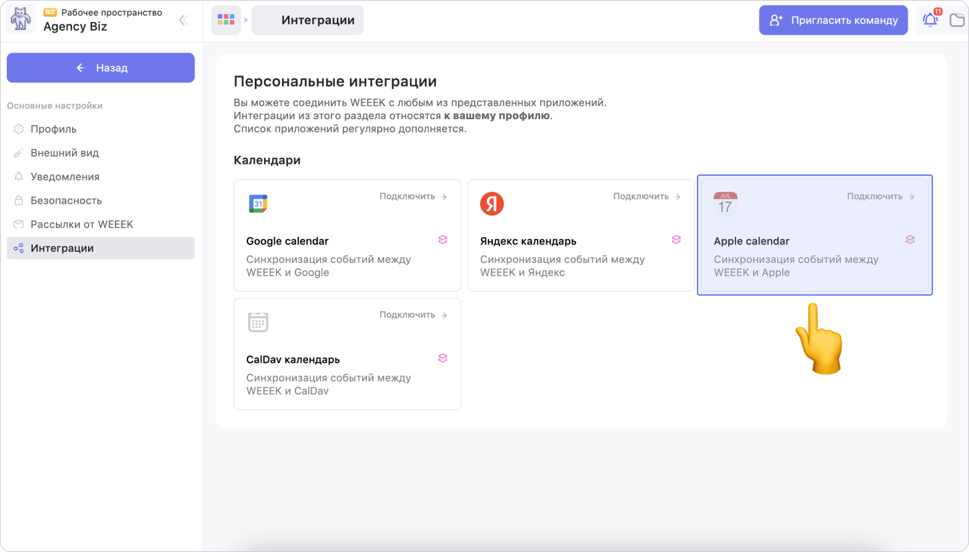Image resolution: width=969 pixels, height=552 pixels.
Task: Open the colorful apps grid icon
Action: (226, 20)
